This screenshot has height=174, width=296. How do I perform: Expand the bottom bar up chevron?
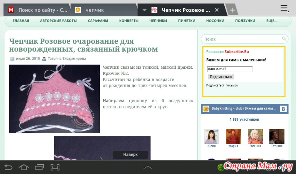(148, 167)
